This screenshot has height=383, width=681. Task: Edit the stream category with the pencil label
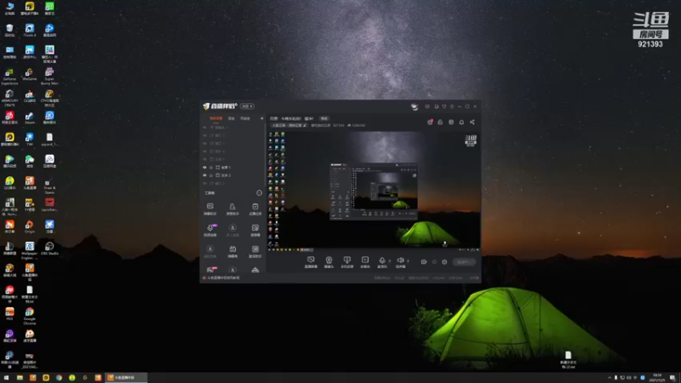(289, 125)
